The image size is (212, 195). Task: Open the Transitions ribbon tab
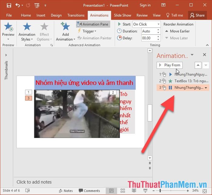(76, 15)
